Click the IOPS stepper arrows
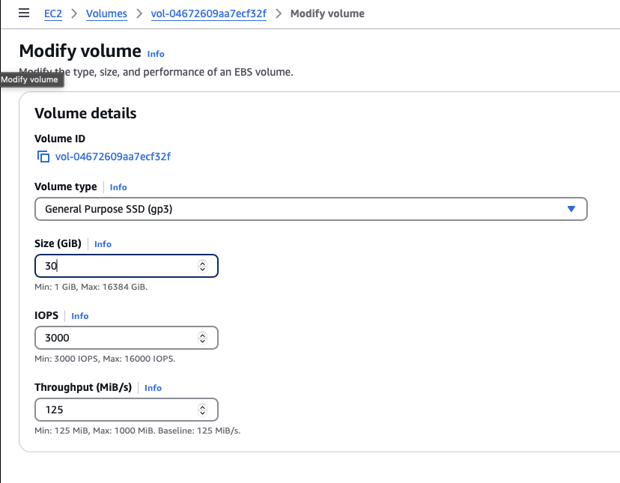620x483 pixels. point(202,338)
